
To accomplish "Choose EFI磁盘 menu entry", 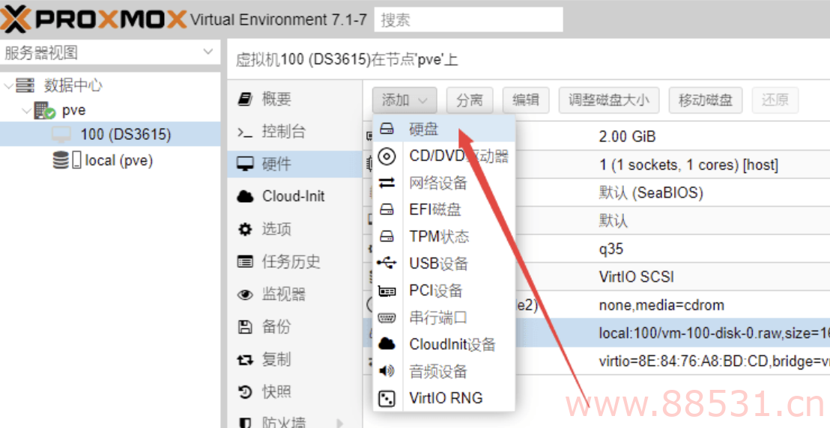I will tap(444, 210).
